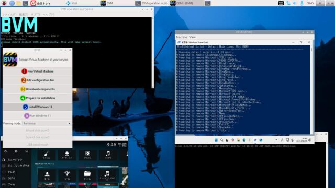Viewport: 335px width, 188px height.
Task: Open notifications icon in VM taskbar
Action: pyautogui.click(x=310, y=140)
